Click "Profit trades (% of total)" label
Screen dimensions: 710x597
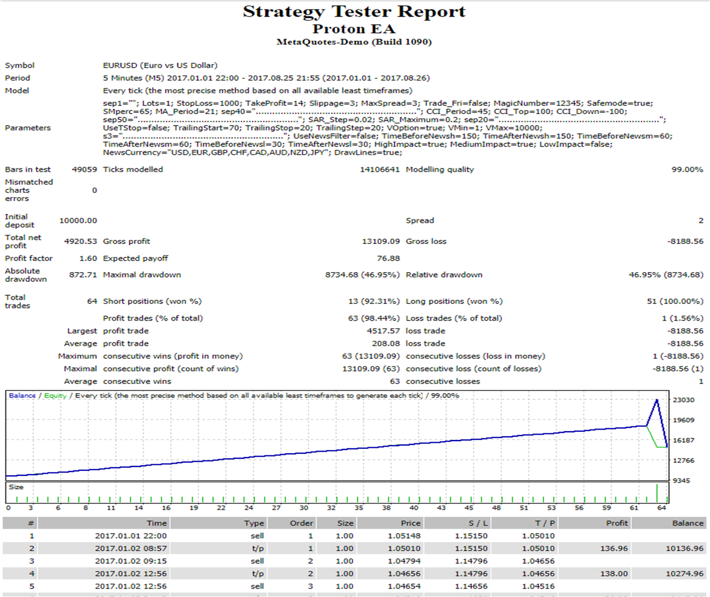(153, 319)
